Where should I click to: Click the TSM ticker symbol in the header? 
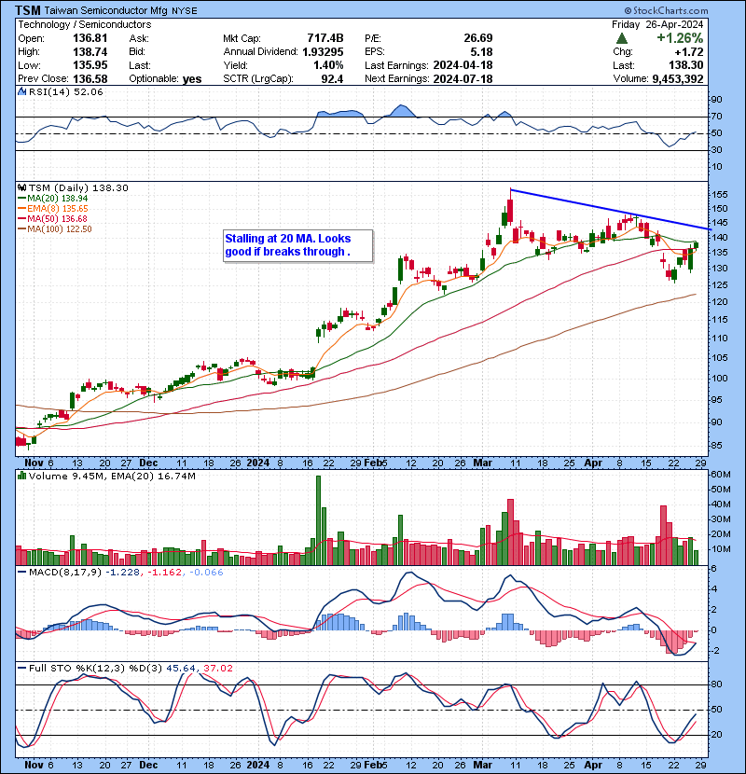(x=28, y=10)
